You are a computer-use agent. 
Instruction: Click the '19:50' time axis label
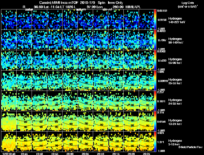(40, 154)
